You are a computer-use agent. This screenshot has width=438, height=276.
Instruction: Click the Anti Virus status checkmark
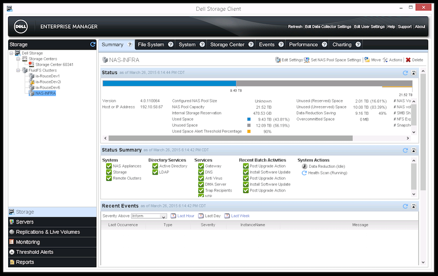click(201, 178)
